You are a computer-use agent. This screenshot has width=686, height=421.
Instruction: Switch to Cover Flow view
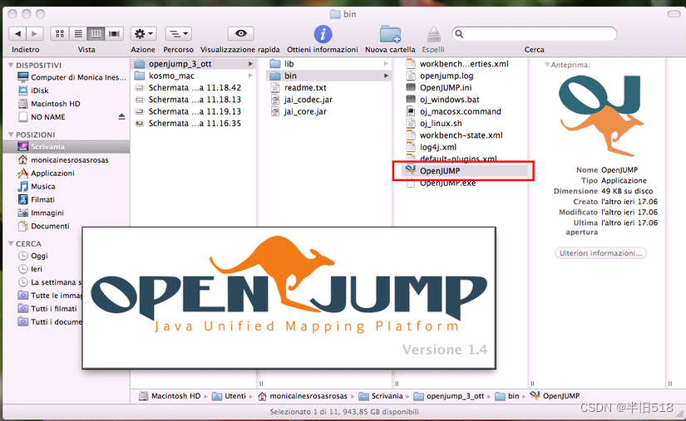click(x=114, y=33)
